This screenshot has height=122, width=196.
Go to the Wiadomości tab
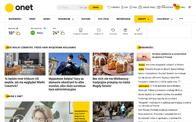click(15, 19)
